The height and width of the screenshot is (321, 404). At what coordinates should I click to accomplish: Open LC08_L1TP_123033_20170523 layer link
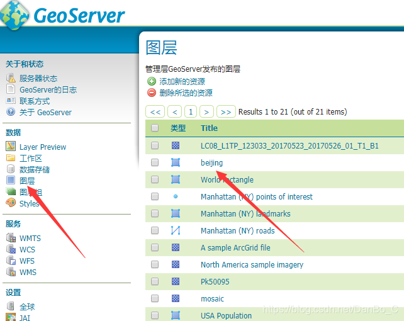(289, 146)
